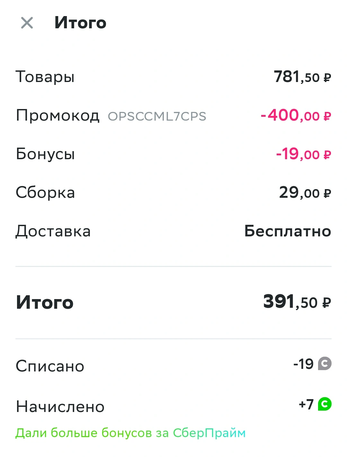Tap the grey Списано bonus coin icon

[325, 364]
